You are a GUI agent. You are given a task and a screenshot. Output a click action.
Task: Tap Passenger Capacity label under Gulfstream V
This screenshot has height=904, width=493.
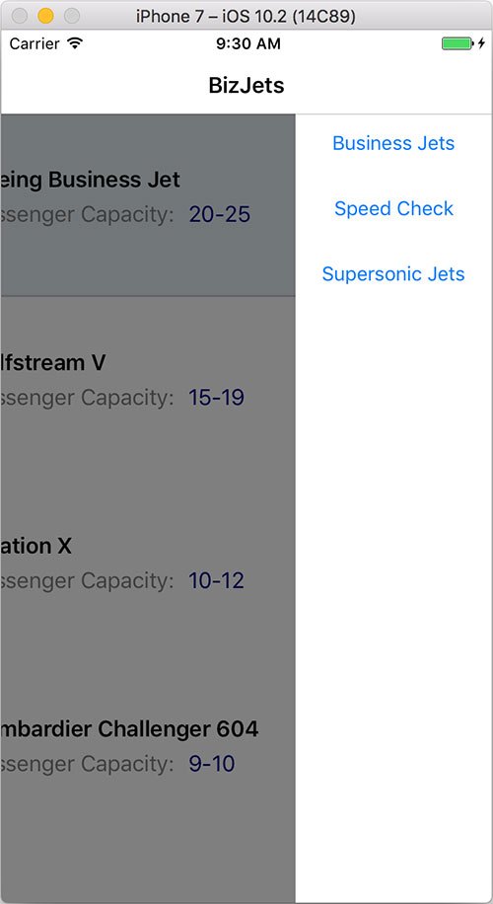click(x=87, y=398)
